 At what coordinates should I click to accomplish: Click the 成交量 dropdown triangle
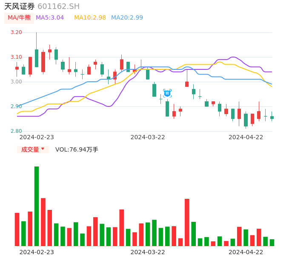pyautogui.click(x=43, y=149)
